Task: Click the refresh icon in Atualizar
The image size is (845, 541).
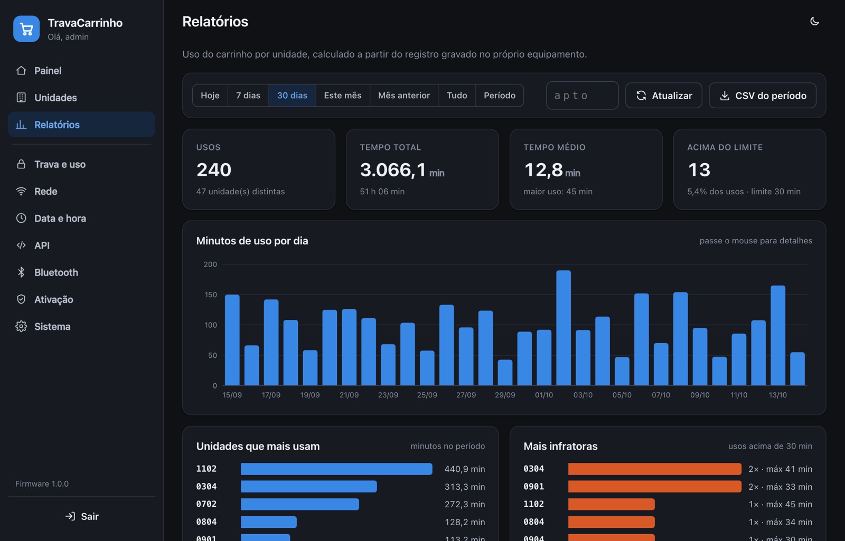Action: pos(641,96)
